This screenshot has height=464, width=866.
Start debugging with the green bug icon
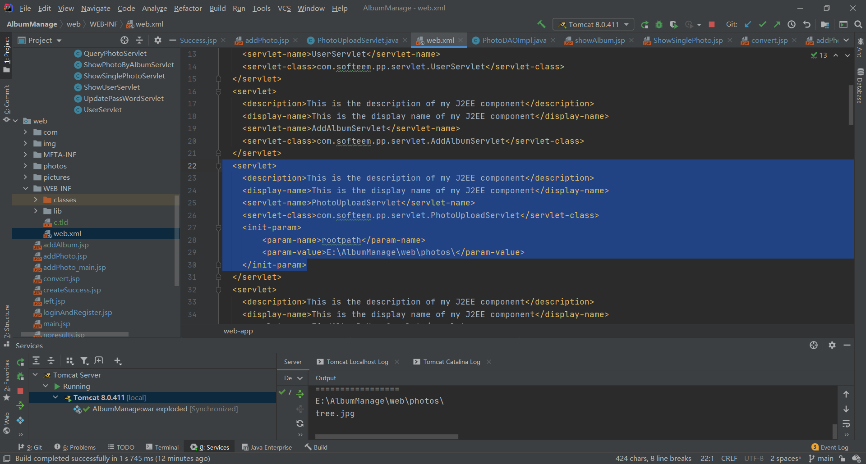(x=659, y=24)
